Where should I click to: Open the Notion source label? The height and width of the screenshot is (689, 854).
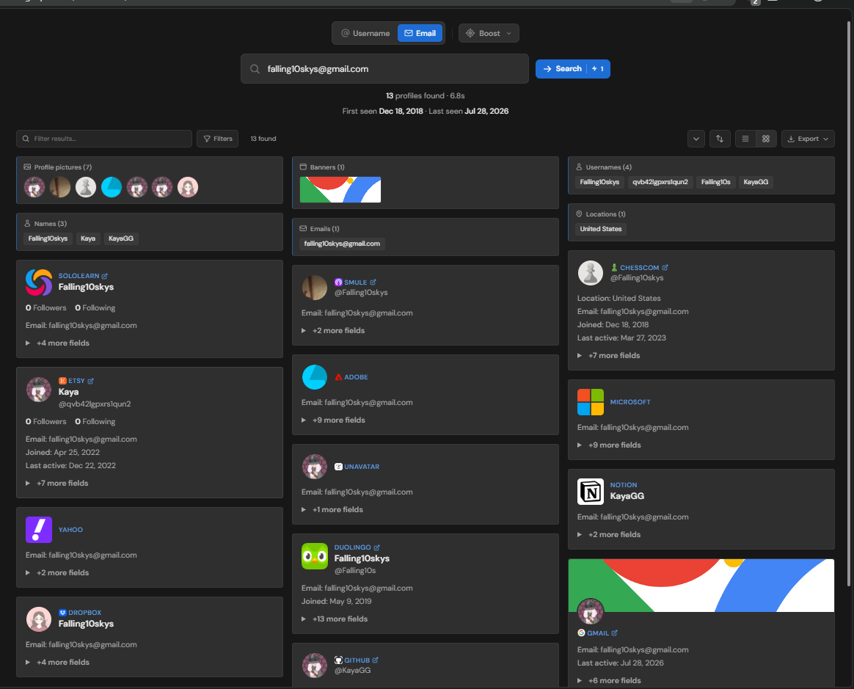pyautogui.click(x=624, y=485)
